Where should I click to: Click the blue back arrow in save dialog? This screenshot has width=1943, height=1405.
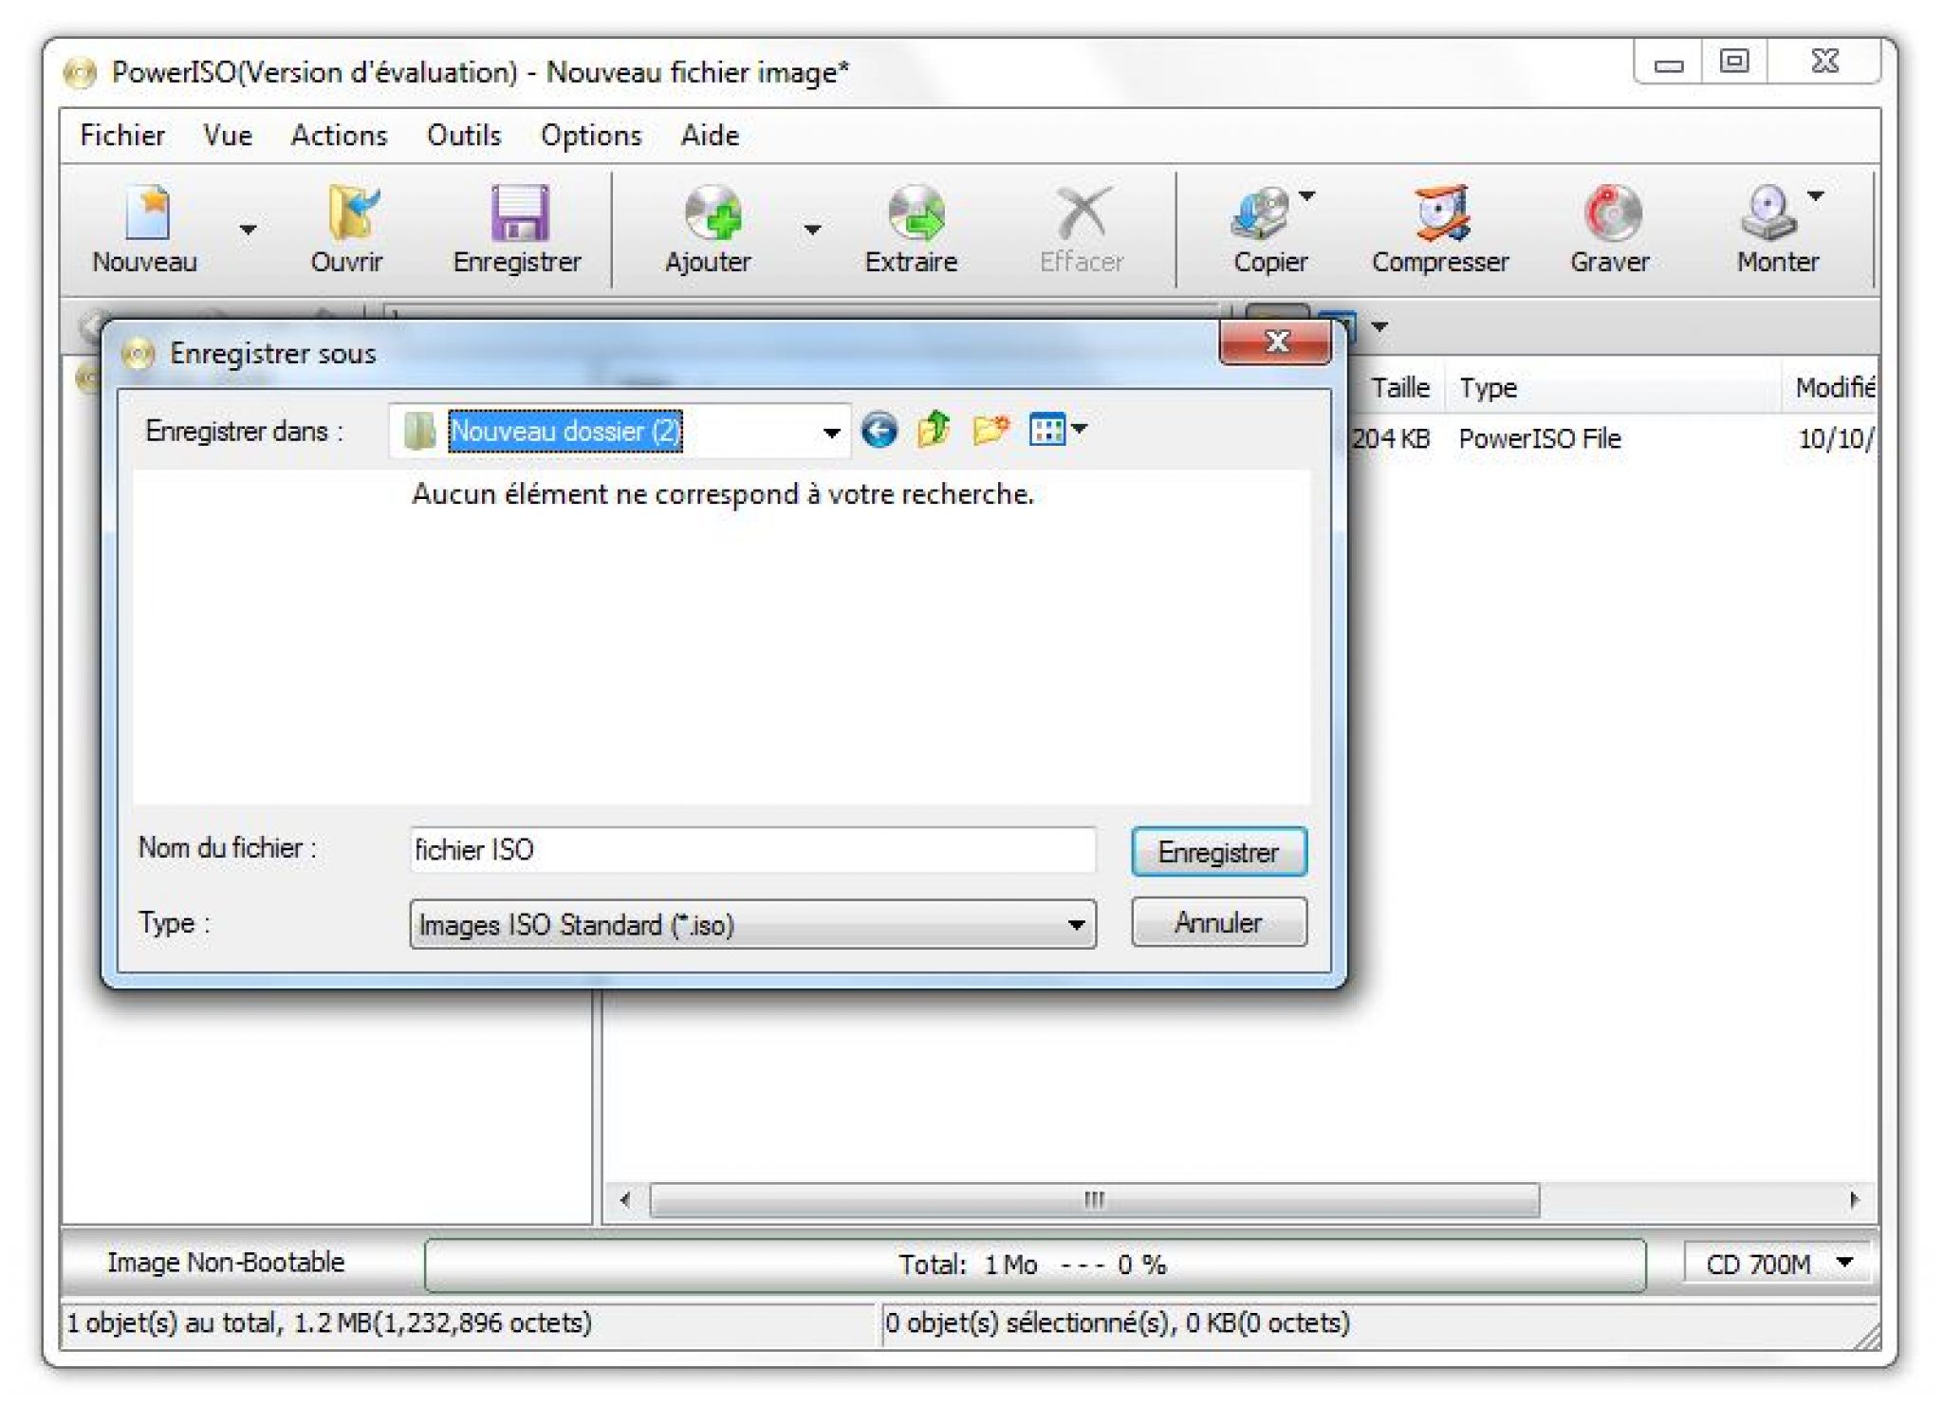879,431
